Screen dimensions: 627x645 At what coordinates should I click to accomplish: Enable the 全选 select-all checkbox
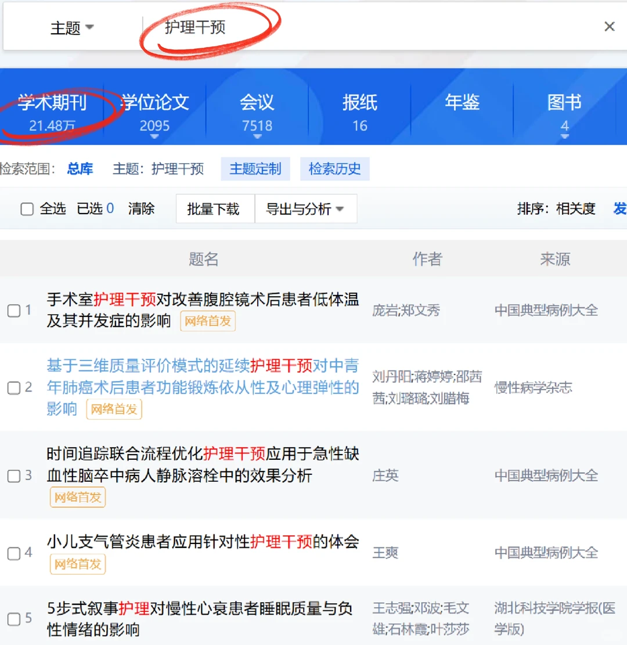(x=26, y=209)
